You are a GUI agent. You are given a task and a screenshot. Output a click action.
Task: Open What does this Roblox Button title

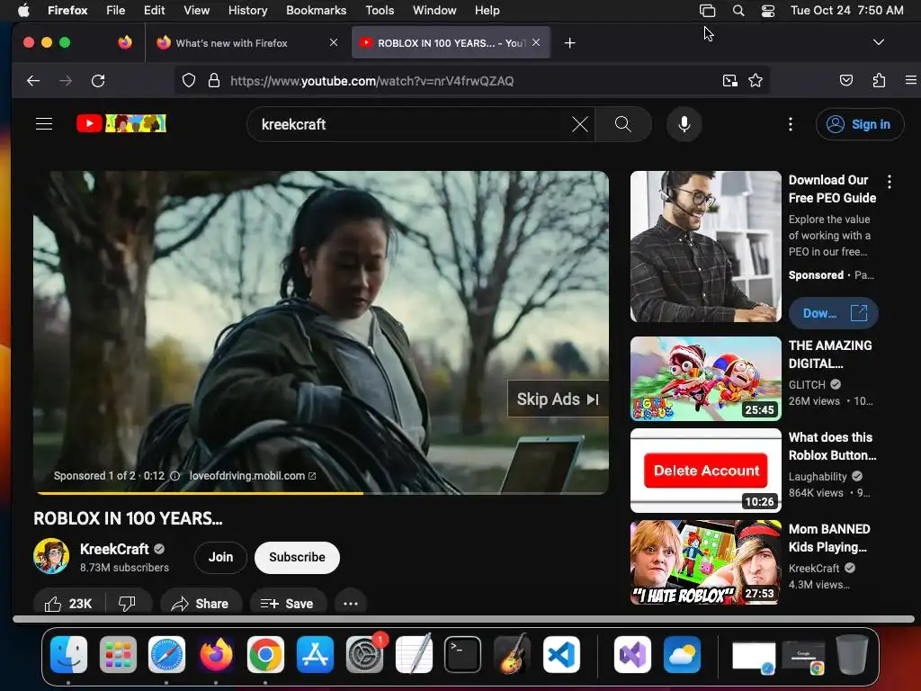coord(832,446)
